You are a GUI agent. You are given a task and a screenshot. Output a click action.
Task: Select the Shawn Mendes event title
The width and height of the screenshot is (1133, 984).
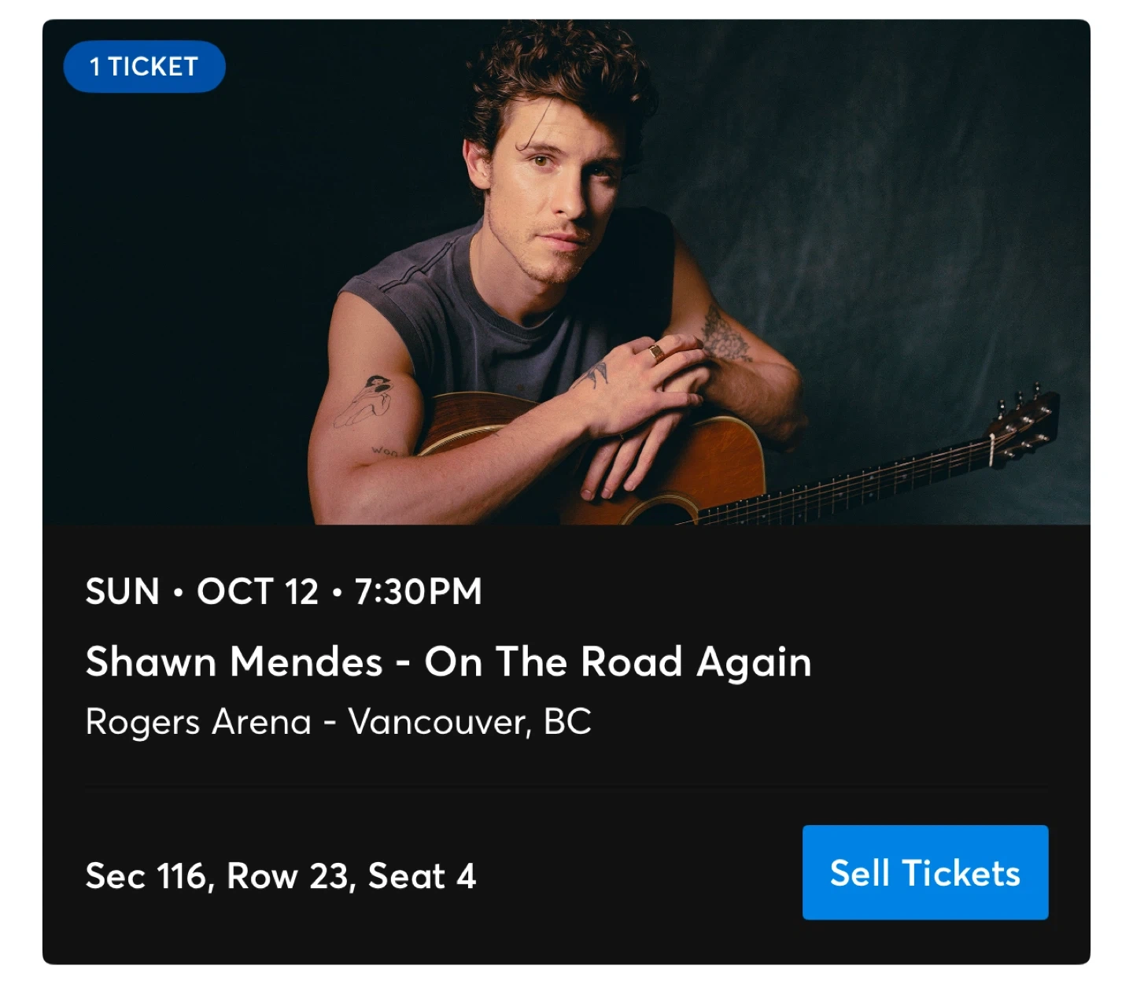point(233,662)
